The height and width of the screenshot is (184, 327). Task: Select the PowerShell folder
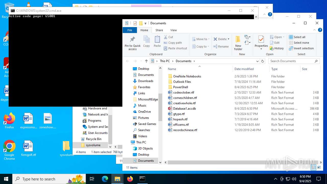pyautogui.click(x=180, y=87)
